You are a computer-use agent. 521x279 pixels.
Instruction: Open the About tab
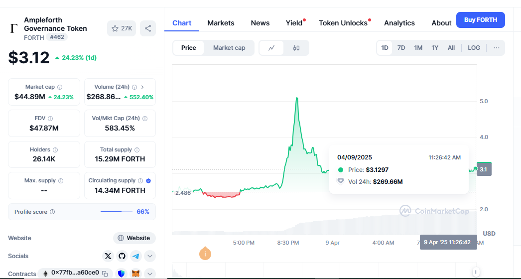[x=441, y=23]
